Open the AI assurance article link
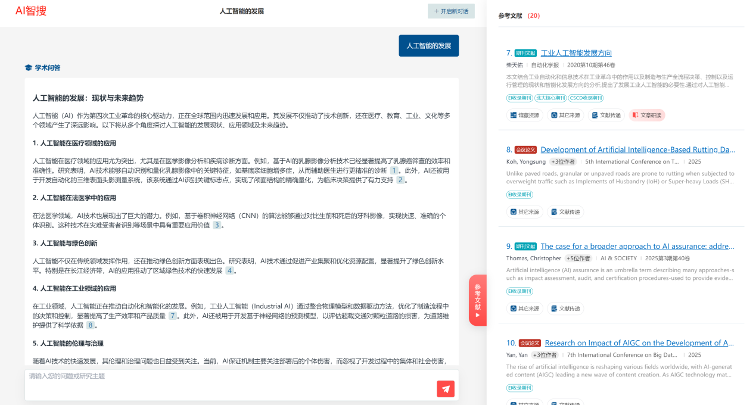 coord(637,246)
